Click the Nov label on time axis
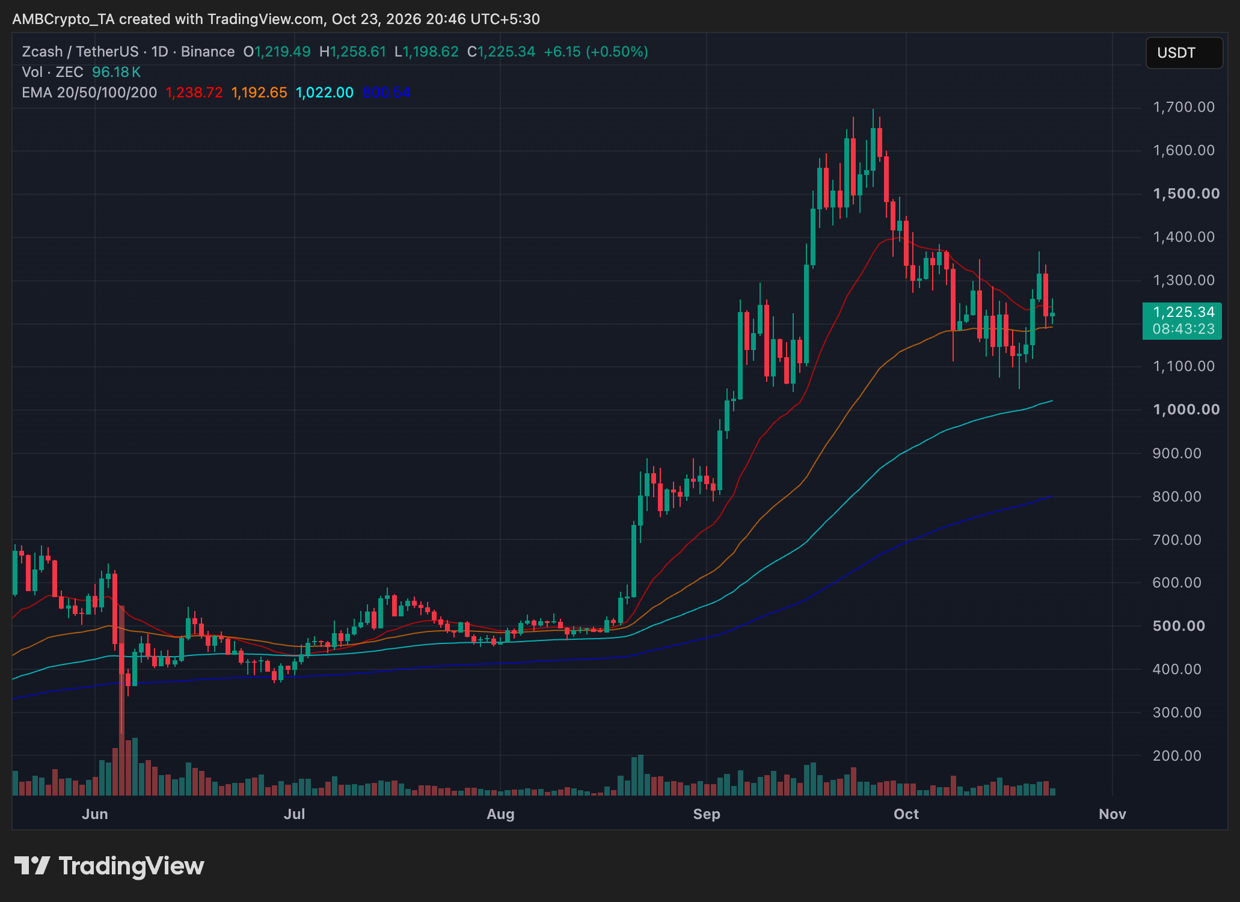This screenshot has height=902, width=1240. 1113,814
